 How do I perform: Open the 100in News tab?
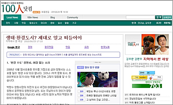[33, 17]
